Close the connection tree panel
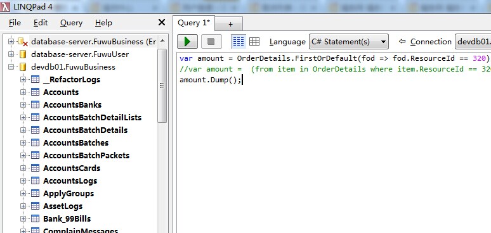Screen dimensions: 491x233 coord(162,23)
